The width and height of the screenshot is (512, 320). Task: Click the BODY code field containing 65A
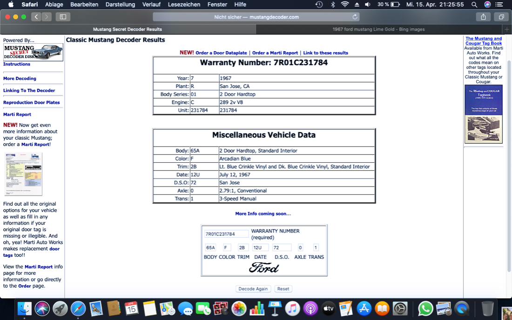point(210,247)
